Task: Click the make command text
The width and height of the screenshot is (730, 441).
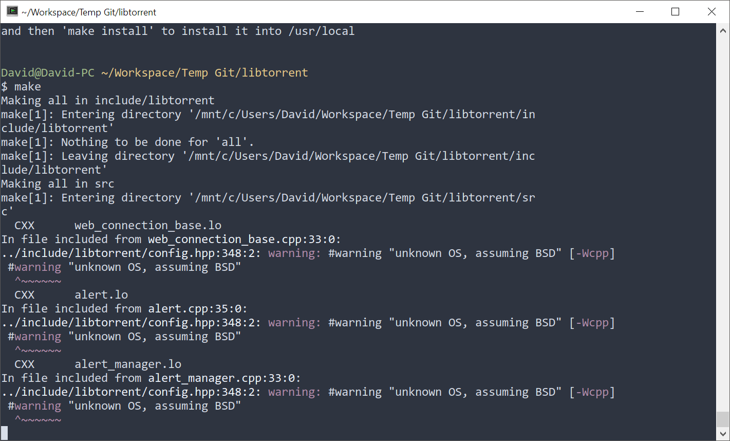Action: click(x=27, y=86)
